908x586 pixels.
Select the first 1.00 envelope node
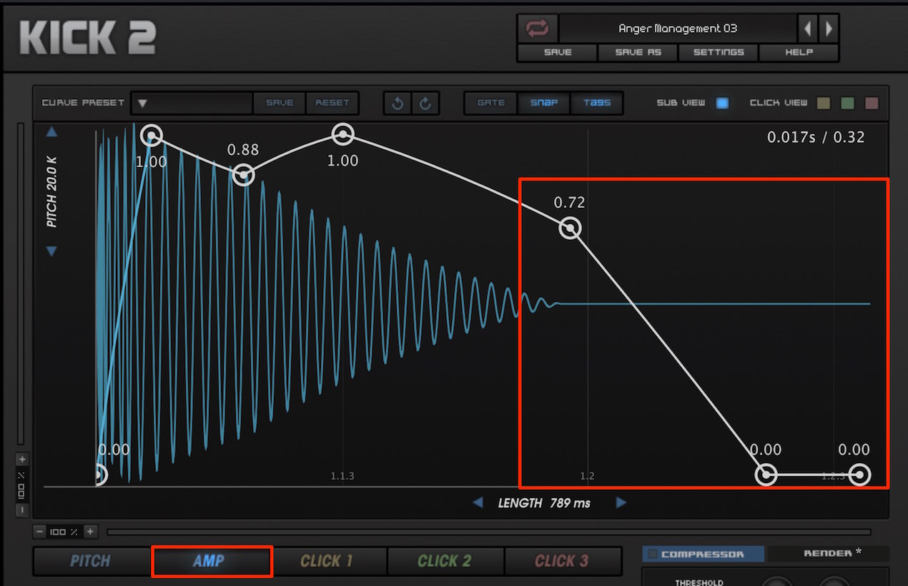tap(151, 135)
